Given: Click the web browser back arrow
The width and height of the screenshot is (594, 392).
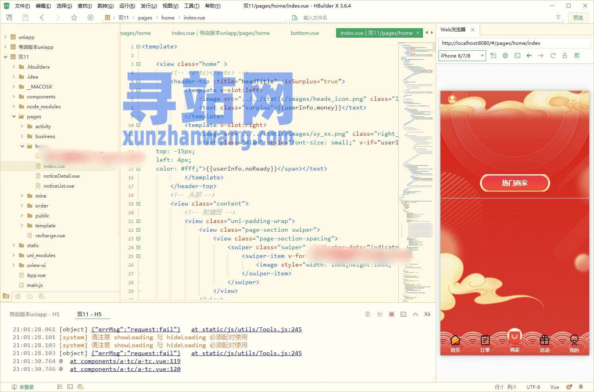Looking at the screenshot, I should pos(529,56).
